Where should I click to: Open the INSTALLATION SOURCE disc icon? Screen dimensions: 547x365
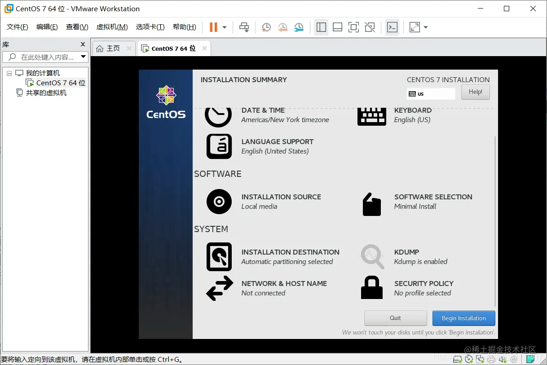click(219, 202)
